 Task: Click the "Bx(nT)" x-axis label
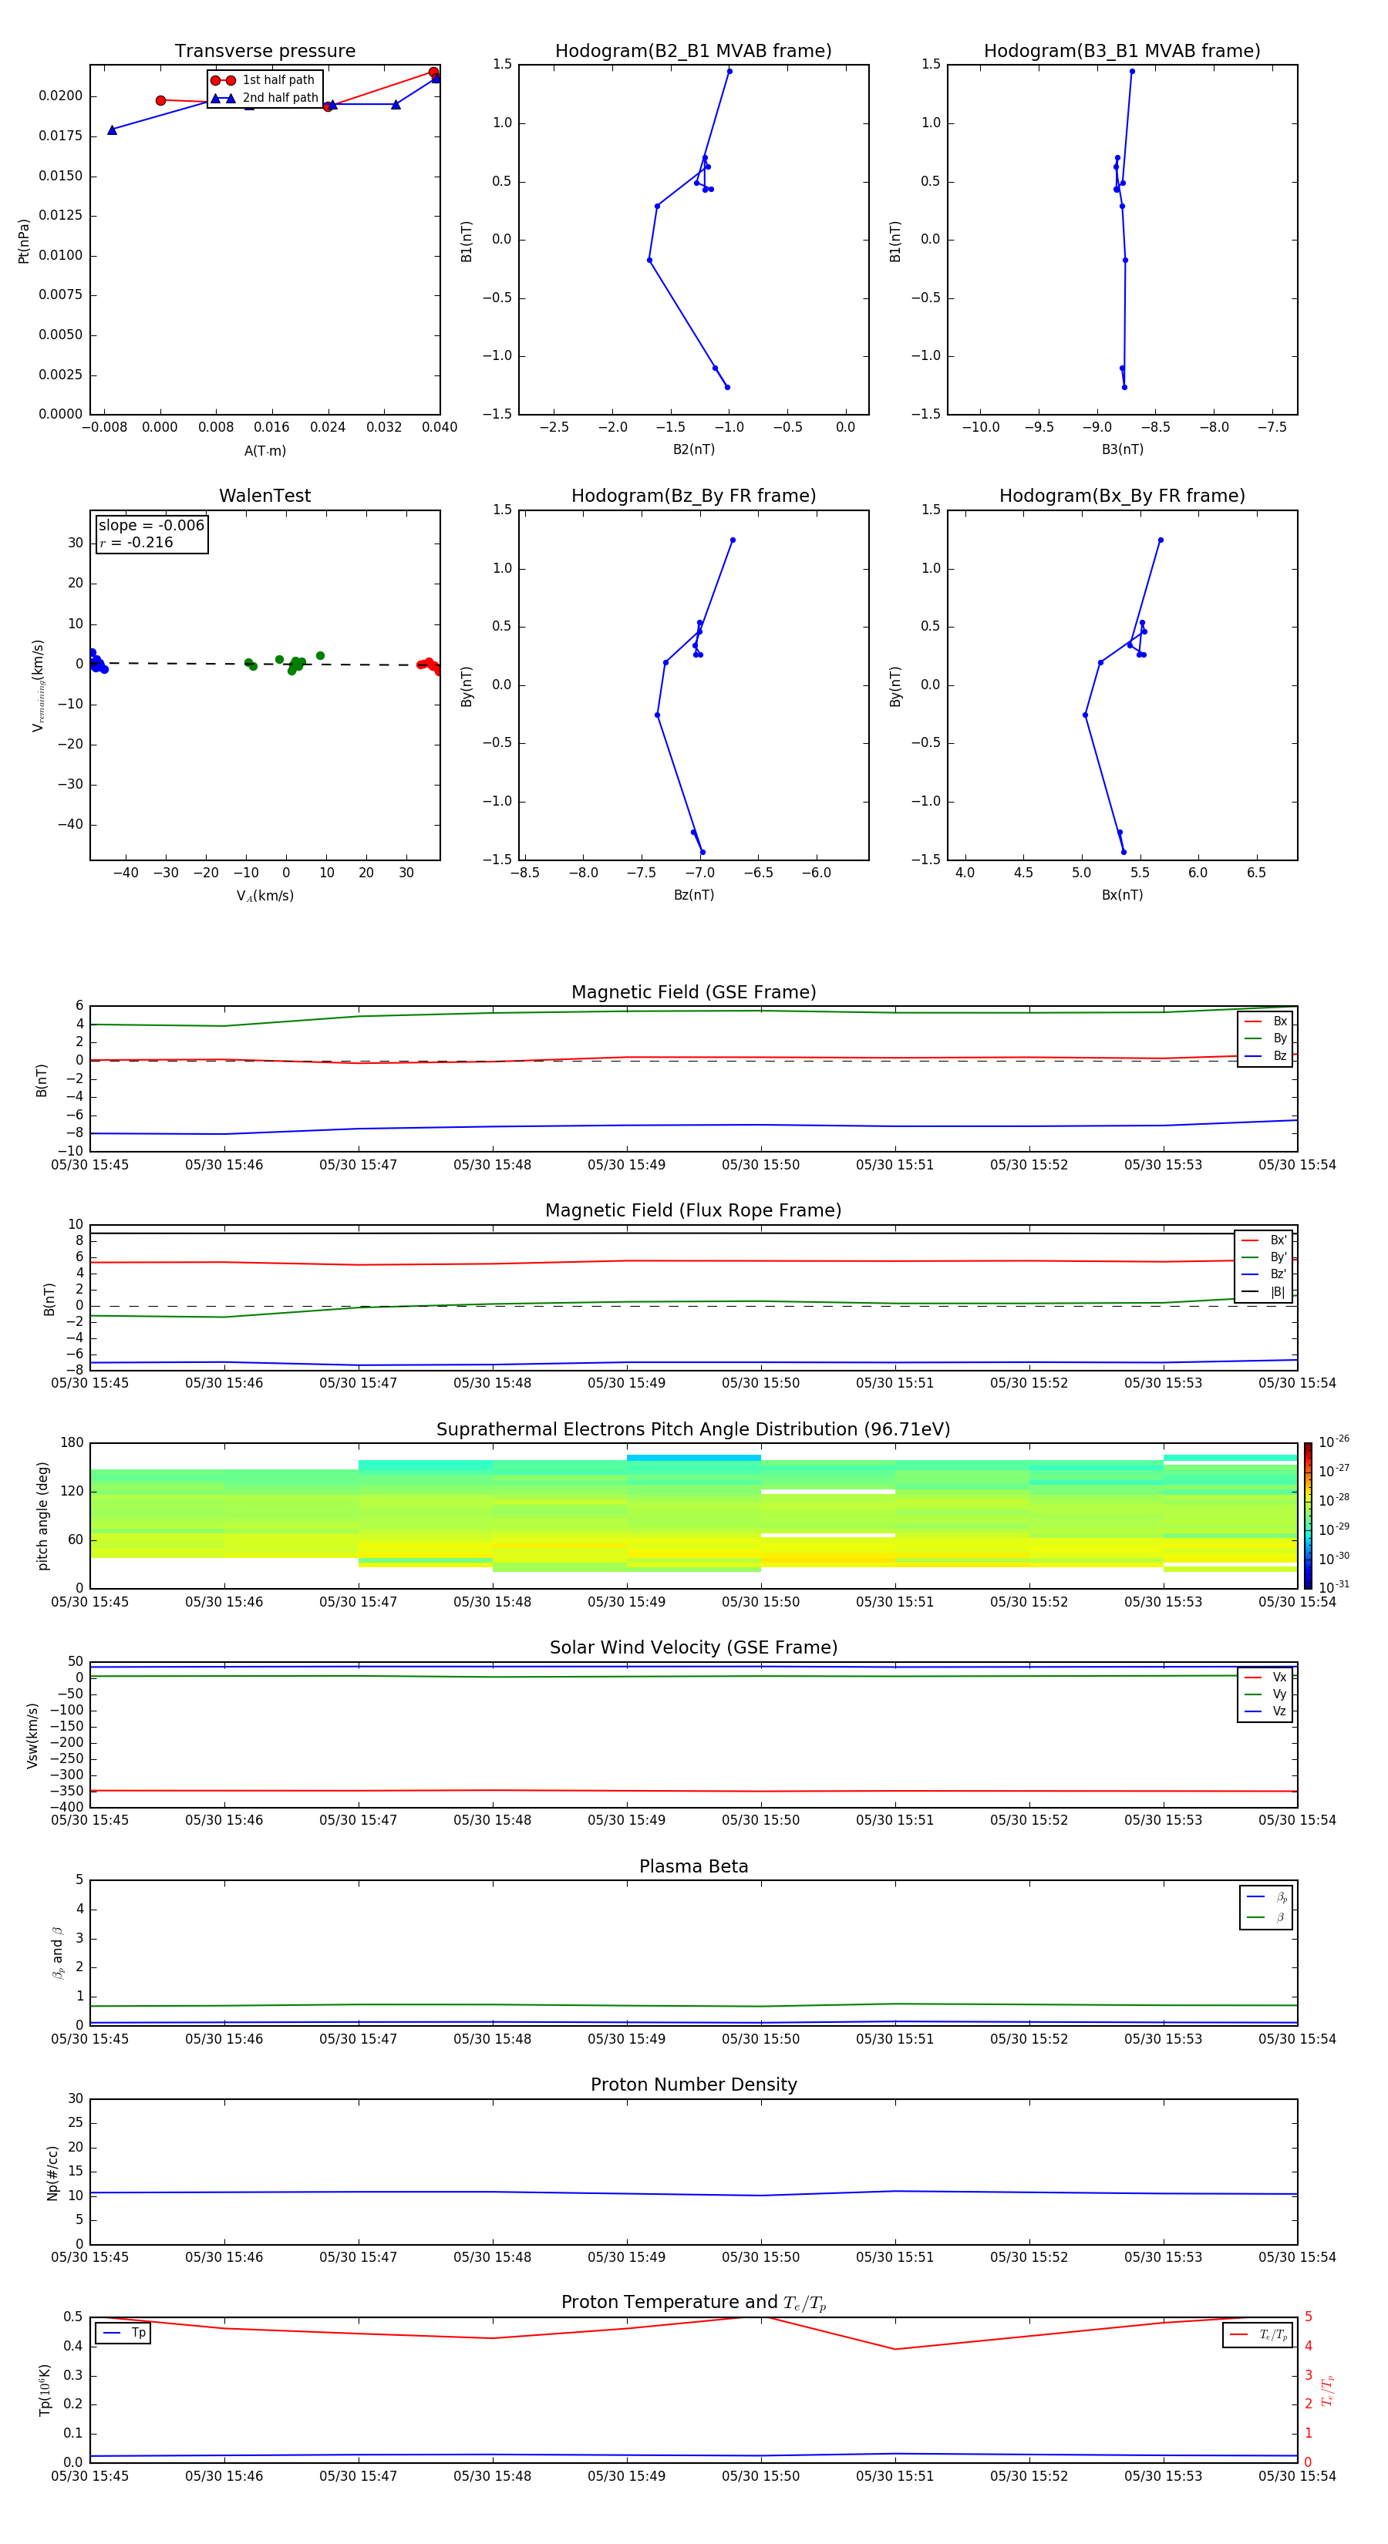point(1122,895)
